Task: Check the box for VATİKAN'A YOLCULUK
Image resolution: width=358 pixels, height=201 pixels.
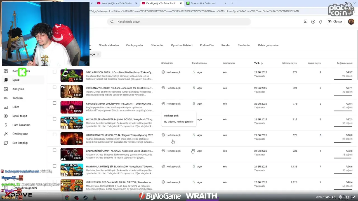Action: click(55, 87)
